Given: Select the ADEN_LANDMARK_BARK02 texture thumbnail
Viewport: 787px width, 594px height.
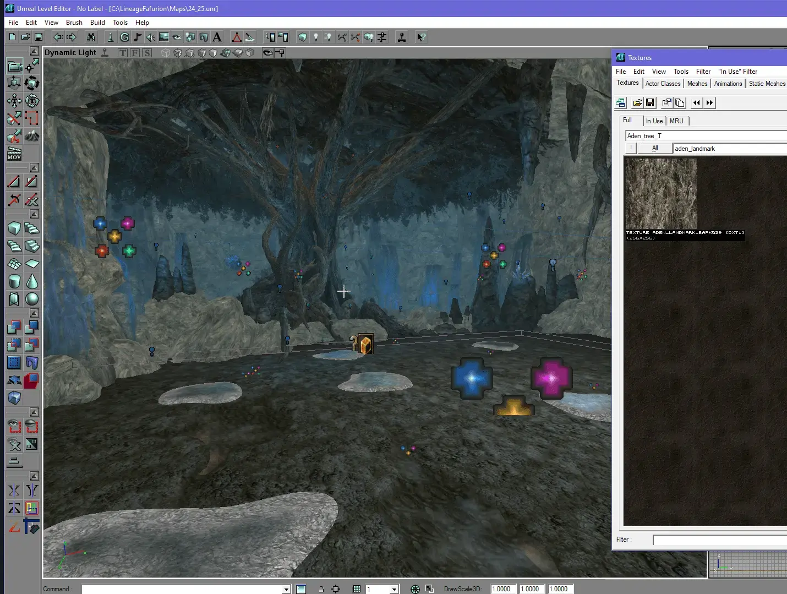Looking at the screenshot, I should (662, 193).
